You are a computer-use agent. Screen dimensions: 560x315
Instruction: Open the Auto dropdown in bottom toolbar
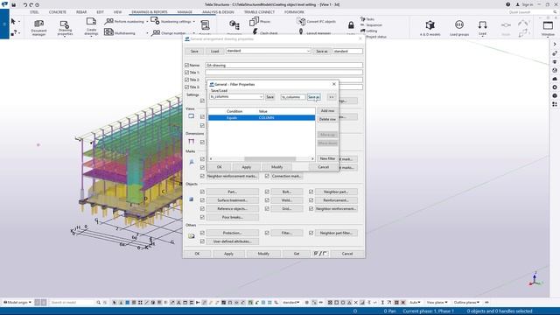point(414,303)
